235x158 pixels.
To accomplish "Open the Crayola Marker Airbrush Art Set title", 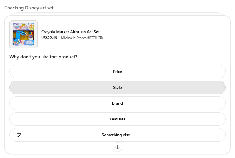I will pyautogui.click(x=70, y=32).
